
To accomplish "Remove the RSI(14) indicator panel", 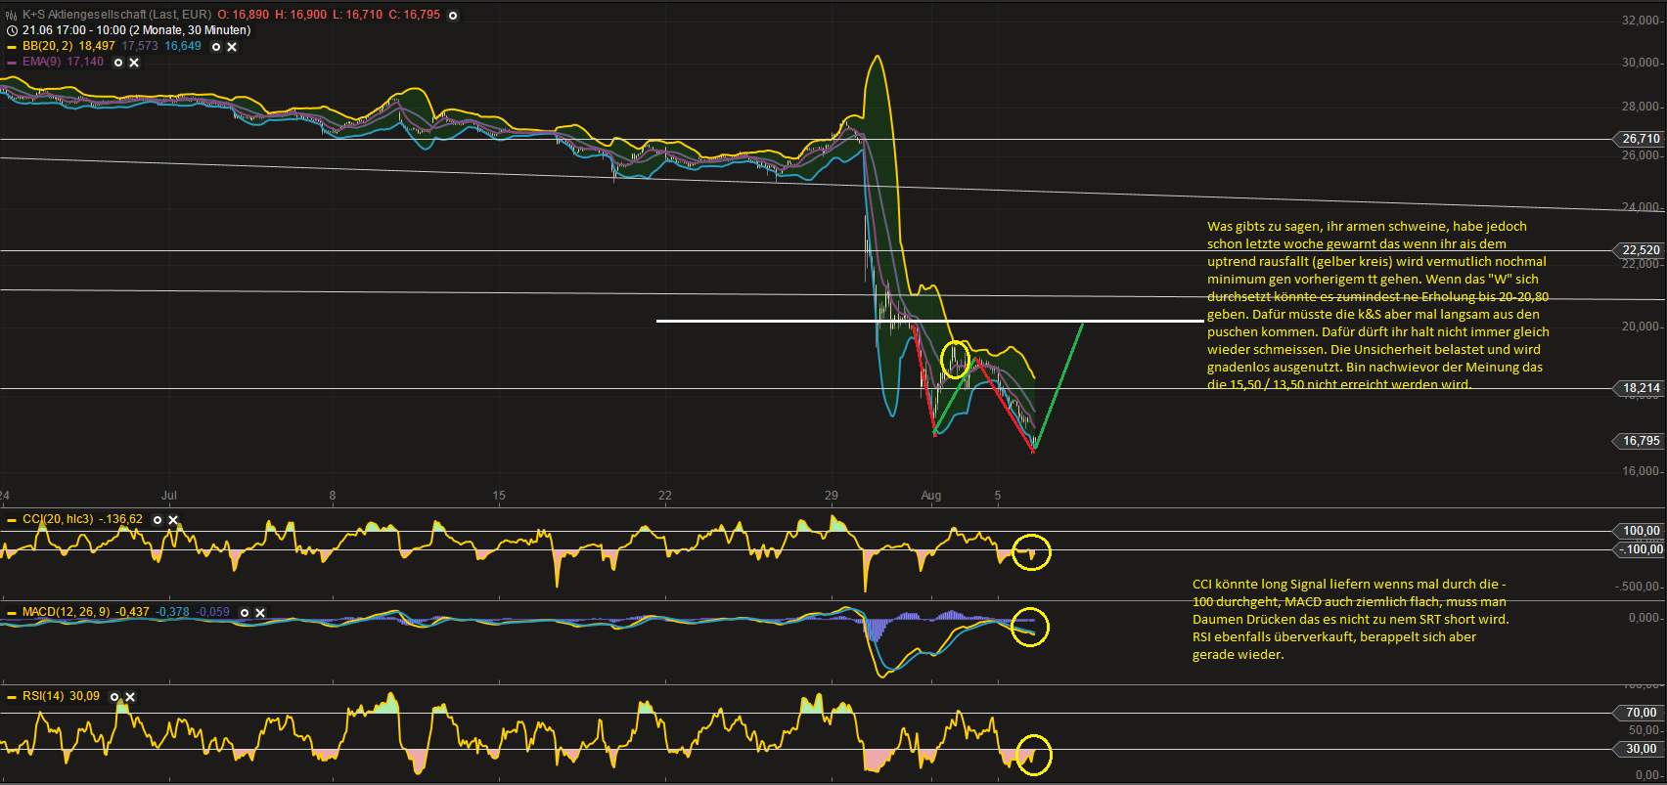I will click(130, 697).
